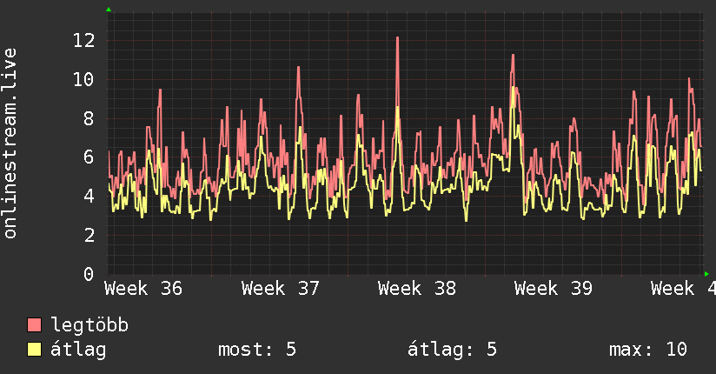Click the y-axis value 10
716x374 pixels.
[84, 79]
